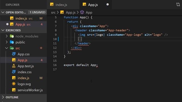
Task: Click App.js in the breadcrumb path
Action: point(71,12)
